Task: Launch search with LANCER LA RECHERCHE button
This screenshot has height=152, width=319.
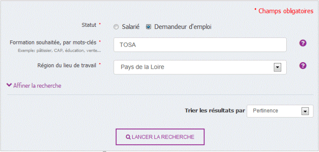Action: 160,137
